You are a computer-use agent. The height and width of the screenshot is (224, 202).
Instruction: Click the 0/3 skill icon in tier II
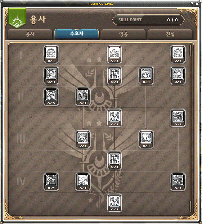51,97
